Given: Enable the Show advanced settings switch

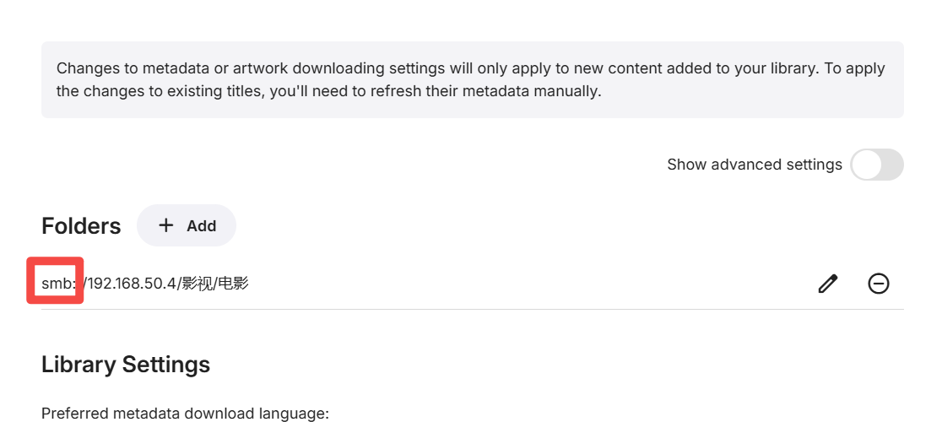Looking at the screenshot, I should [876, 165].
